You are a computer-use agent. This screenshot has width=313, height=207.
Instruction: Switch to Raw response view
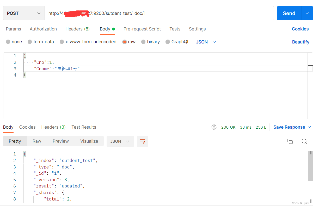[37, 141]
